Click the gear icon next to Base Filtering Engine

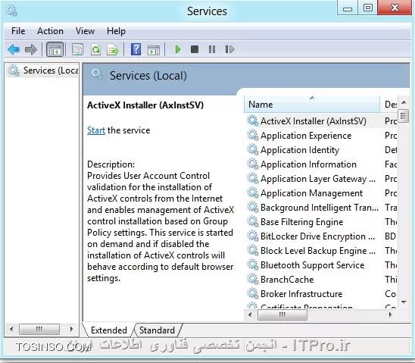tap(253, 221)
